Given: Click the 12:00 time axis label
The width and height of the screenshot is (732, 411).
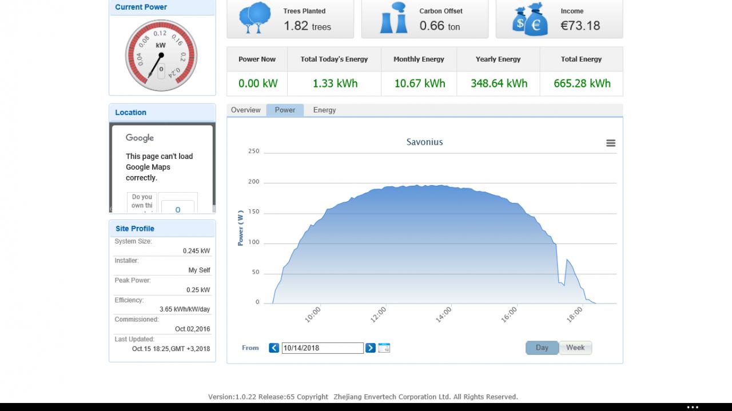Looking at the screenshot, I should (379, 314).
